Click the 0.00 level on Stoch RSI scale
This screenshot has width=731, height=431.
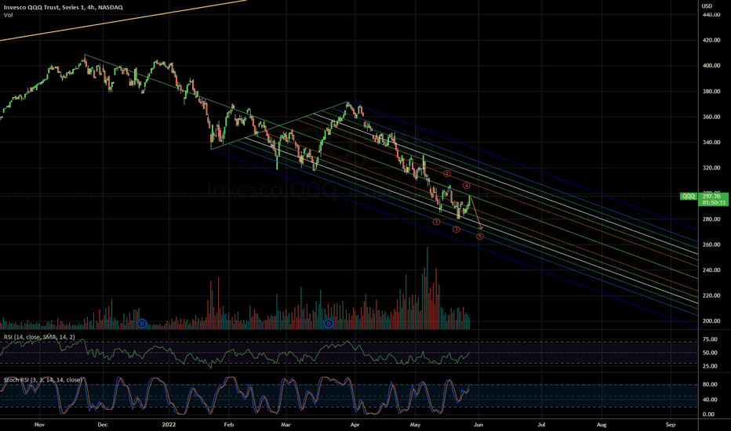pos(708,415)
